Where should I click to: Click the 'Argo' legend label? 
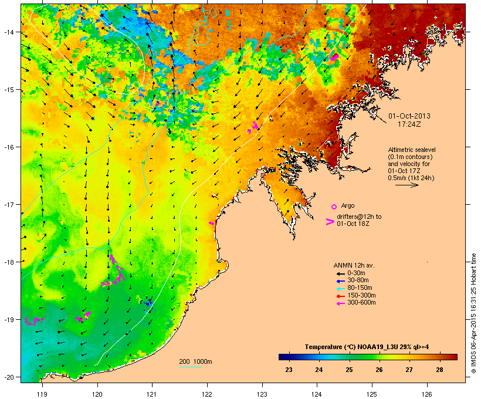[x=348, y=205]
